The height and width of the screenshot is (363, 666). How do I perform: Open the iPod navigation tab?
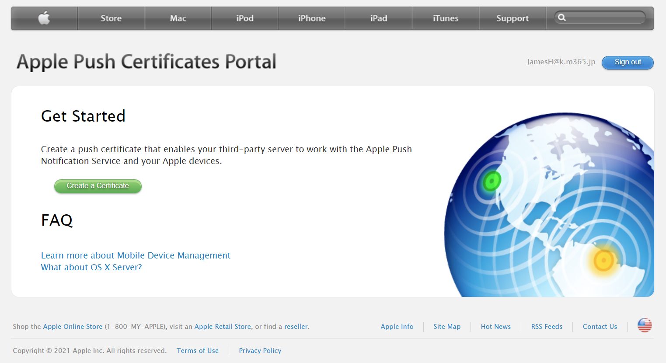click(x=245, y=18)
